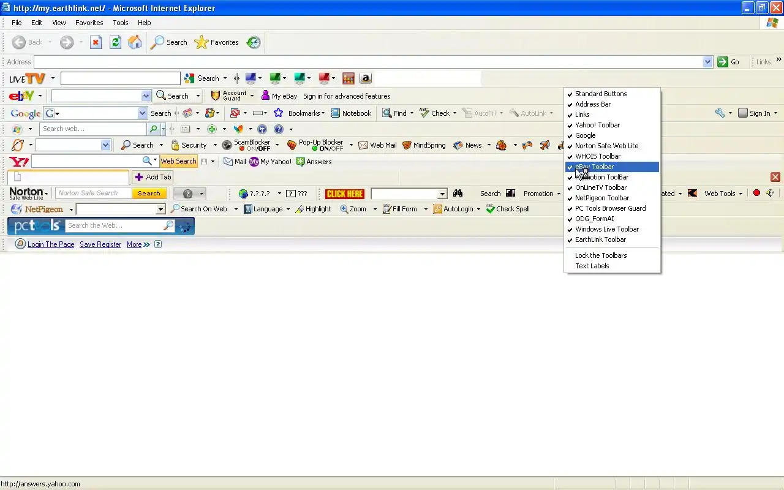Open the History icon in standard buttons
This screenshot has width=784, height=490.
pyautogui.click(x=254, y=42)
